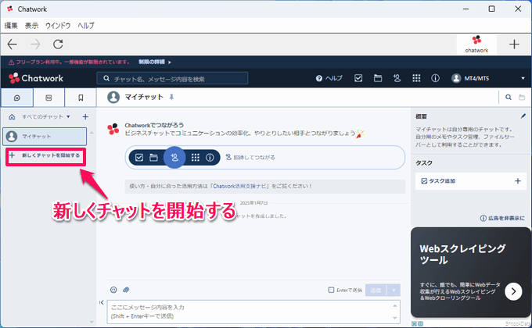
Task: Click 新しくチャットを開始する button
Action: click(x=46, y=155)
